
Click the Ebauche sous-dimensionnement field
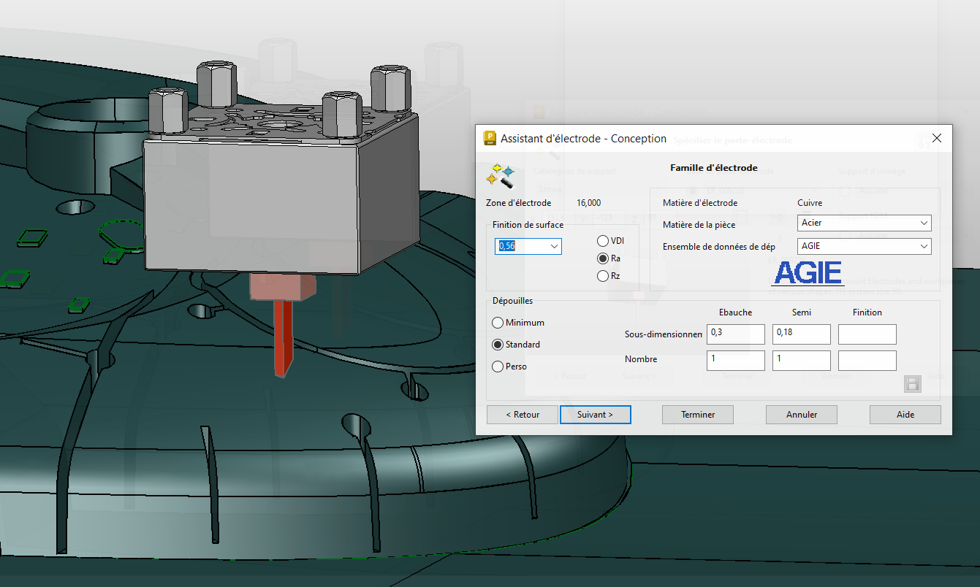coord(735,334)
